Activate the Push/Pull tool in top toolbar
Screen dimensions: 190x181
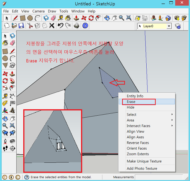click(x=76, y=18)
